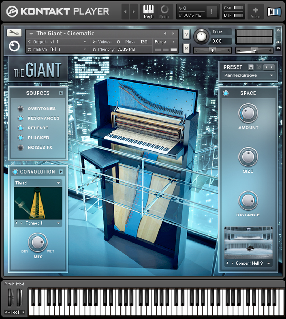This screenshot has width=286, height=319.
Task: Click the AUX sends button
Action: (x=278, y=42)
